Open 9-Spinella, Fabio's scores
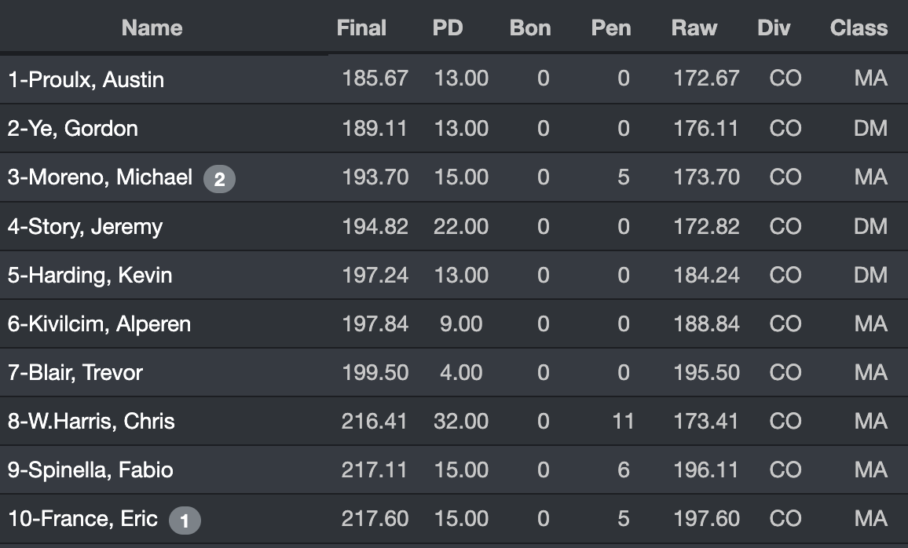 (90, 470)
